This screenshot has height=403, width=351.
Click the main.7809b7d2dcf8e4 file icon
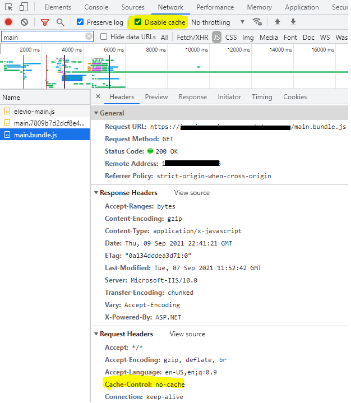click(x=7, y=123)
